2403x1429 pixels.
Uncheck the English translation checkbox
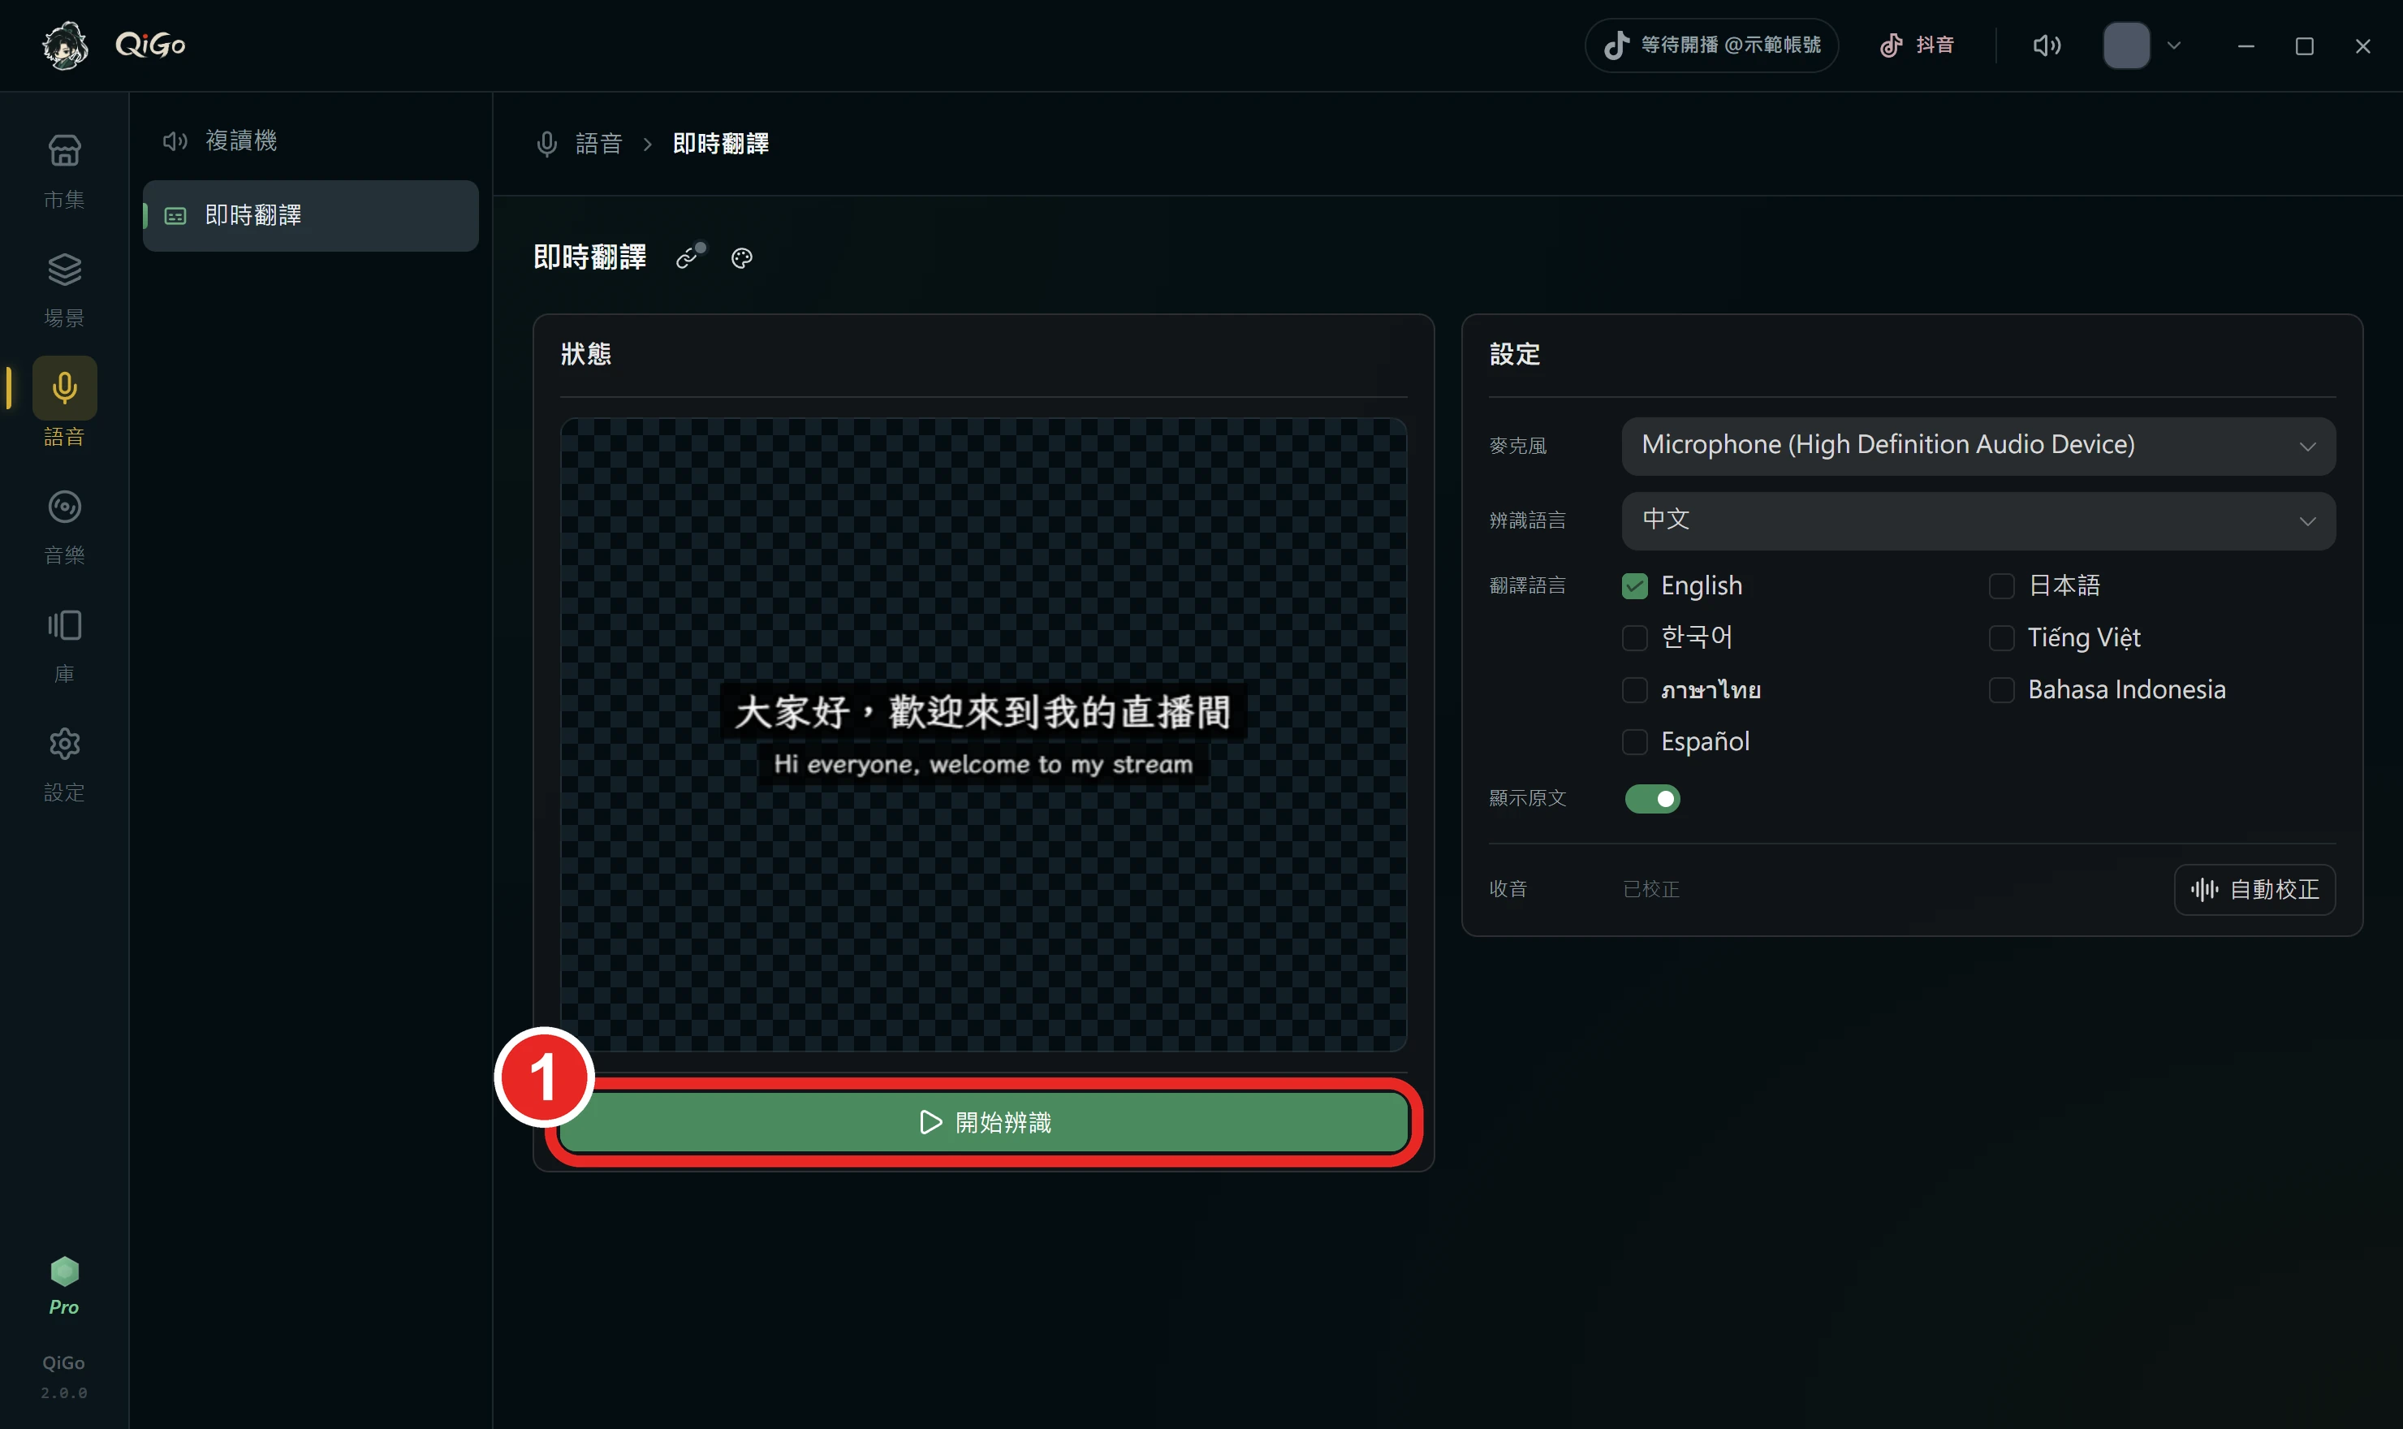point(1635,585)
